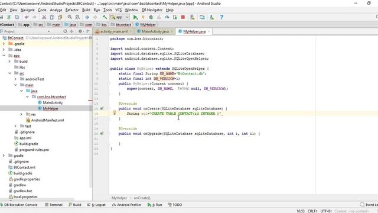Click the Find magnifier icon

[70, 17]
